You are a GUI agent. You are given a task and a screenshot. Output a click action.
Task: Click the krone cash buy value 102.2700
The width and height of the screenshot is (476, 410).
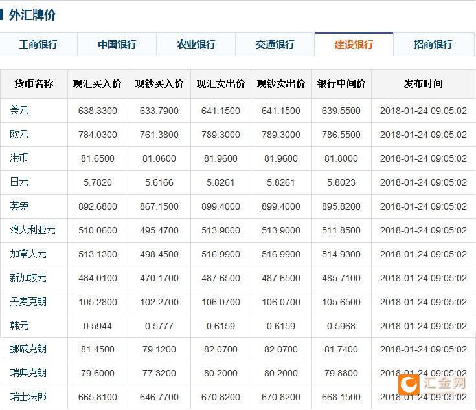click(x=159, y=302)
